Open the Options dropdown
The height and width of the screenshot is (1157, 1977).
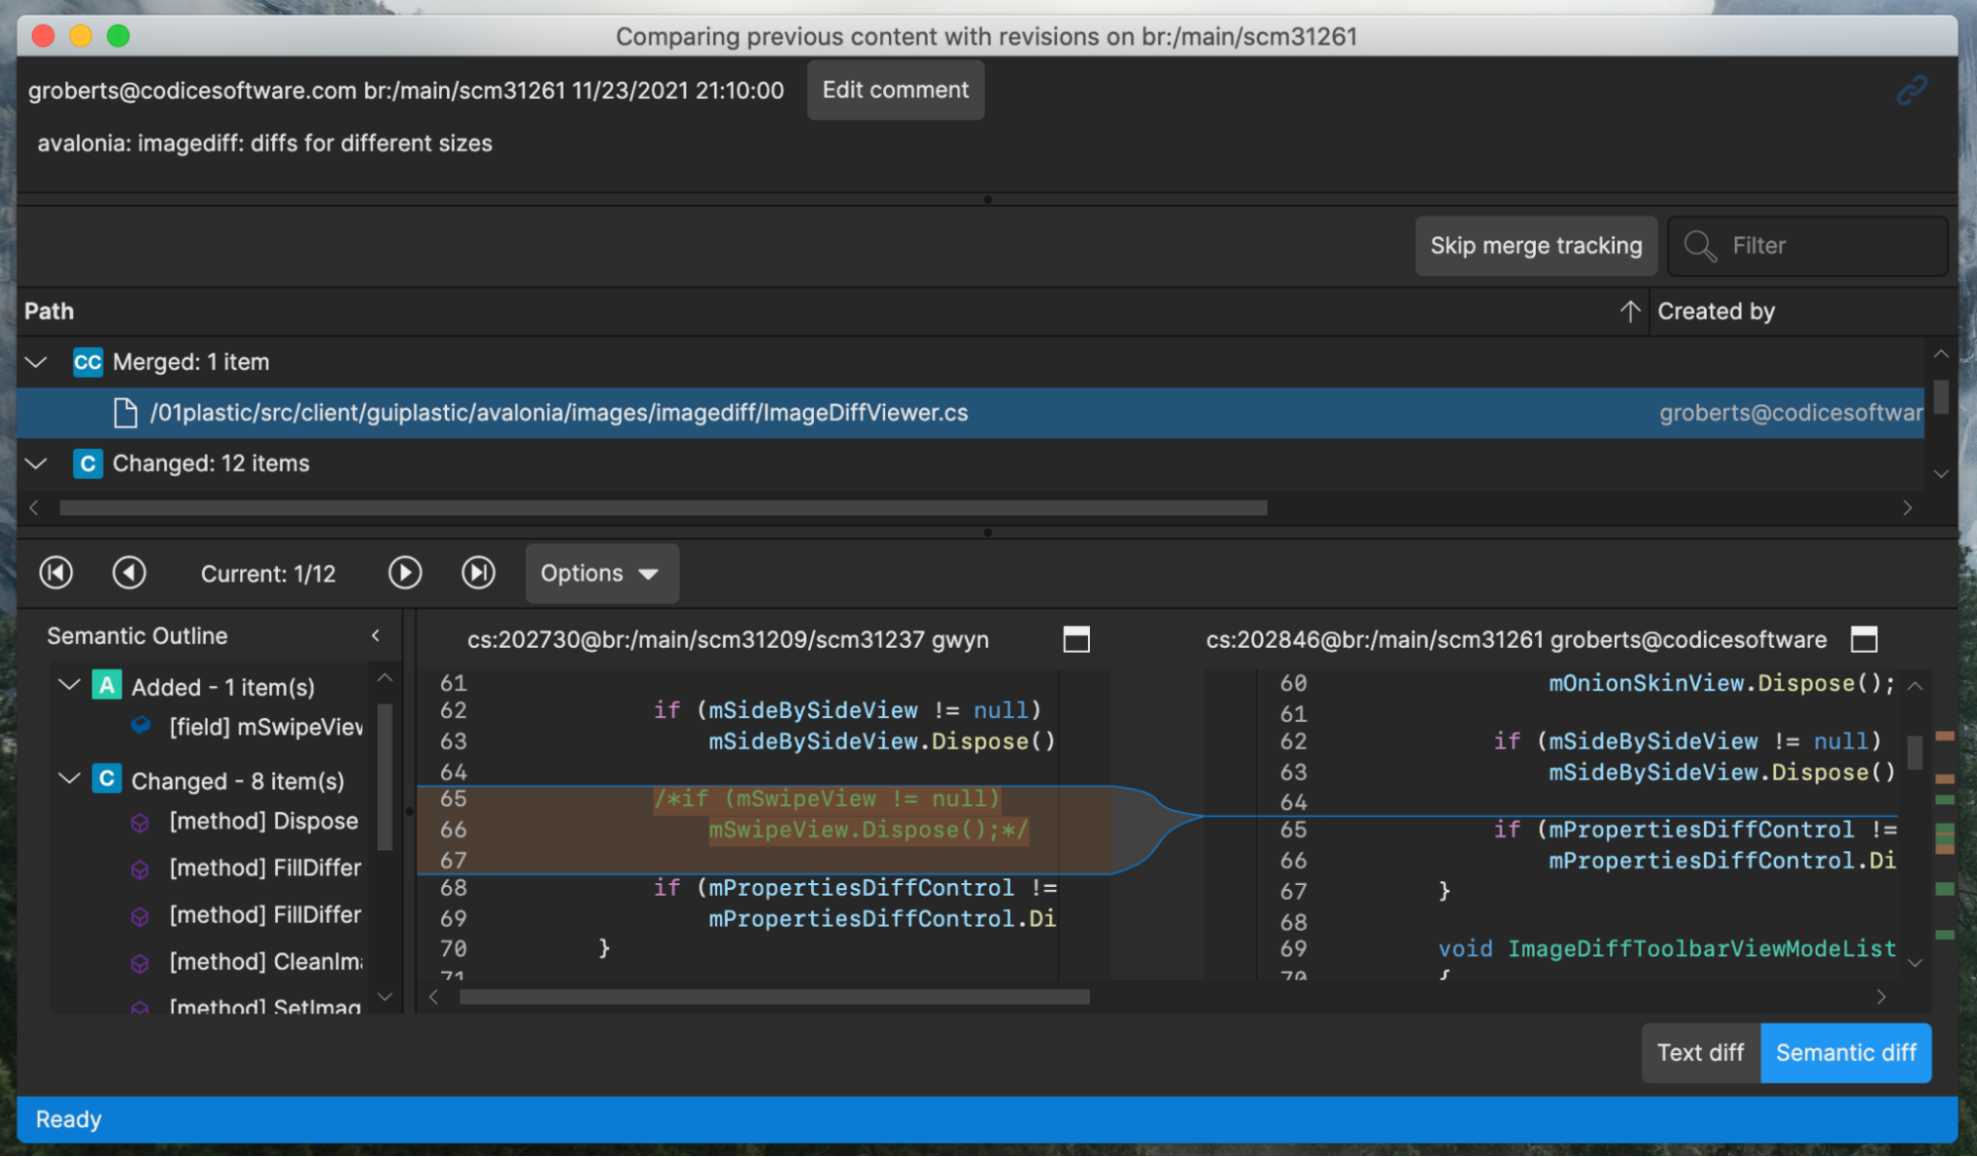(601, 573)
